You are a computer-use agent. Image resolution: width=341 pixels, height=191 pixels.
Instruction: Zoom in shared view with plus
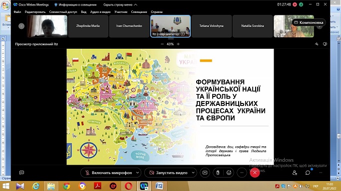click(178, 44)
